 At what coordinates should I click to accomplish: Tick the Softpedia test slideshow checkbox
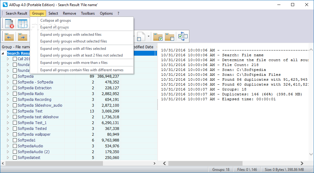15,117
